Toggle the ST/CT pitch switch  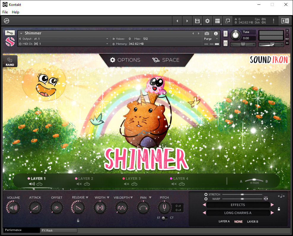click(x=165, y=218)
